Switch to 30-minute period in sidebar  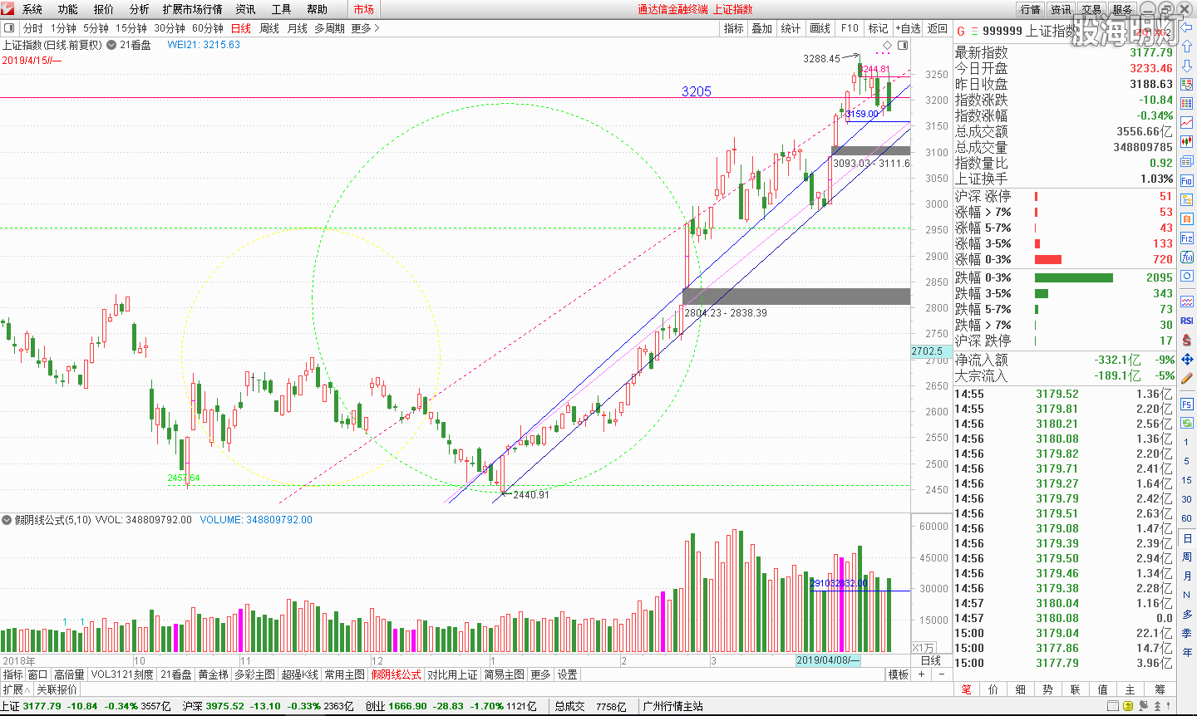pos(1187,499)
